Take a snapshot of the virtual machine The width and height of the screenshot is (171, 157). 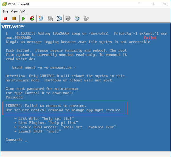coord(41,18)
